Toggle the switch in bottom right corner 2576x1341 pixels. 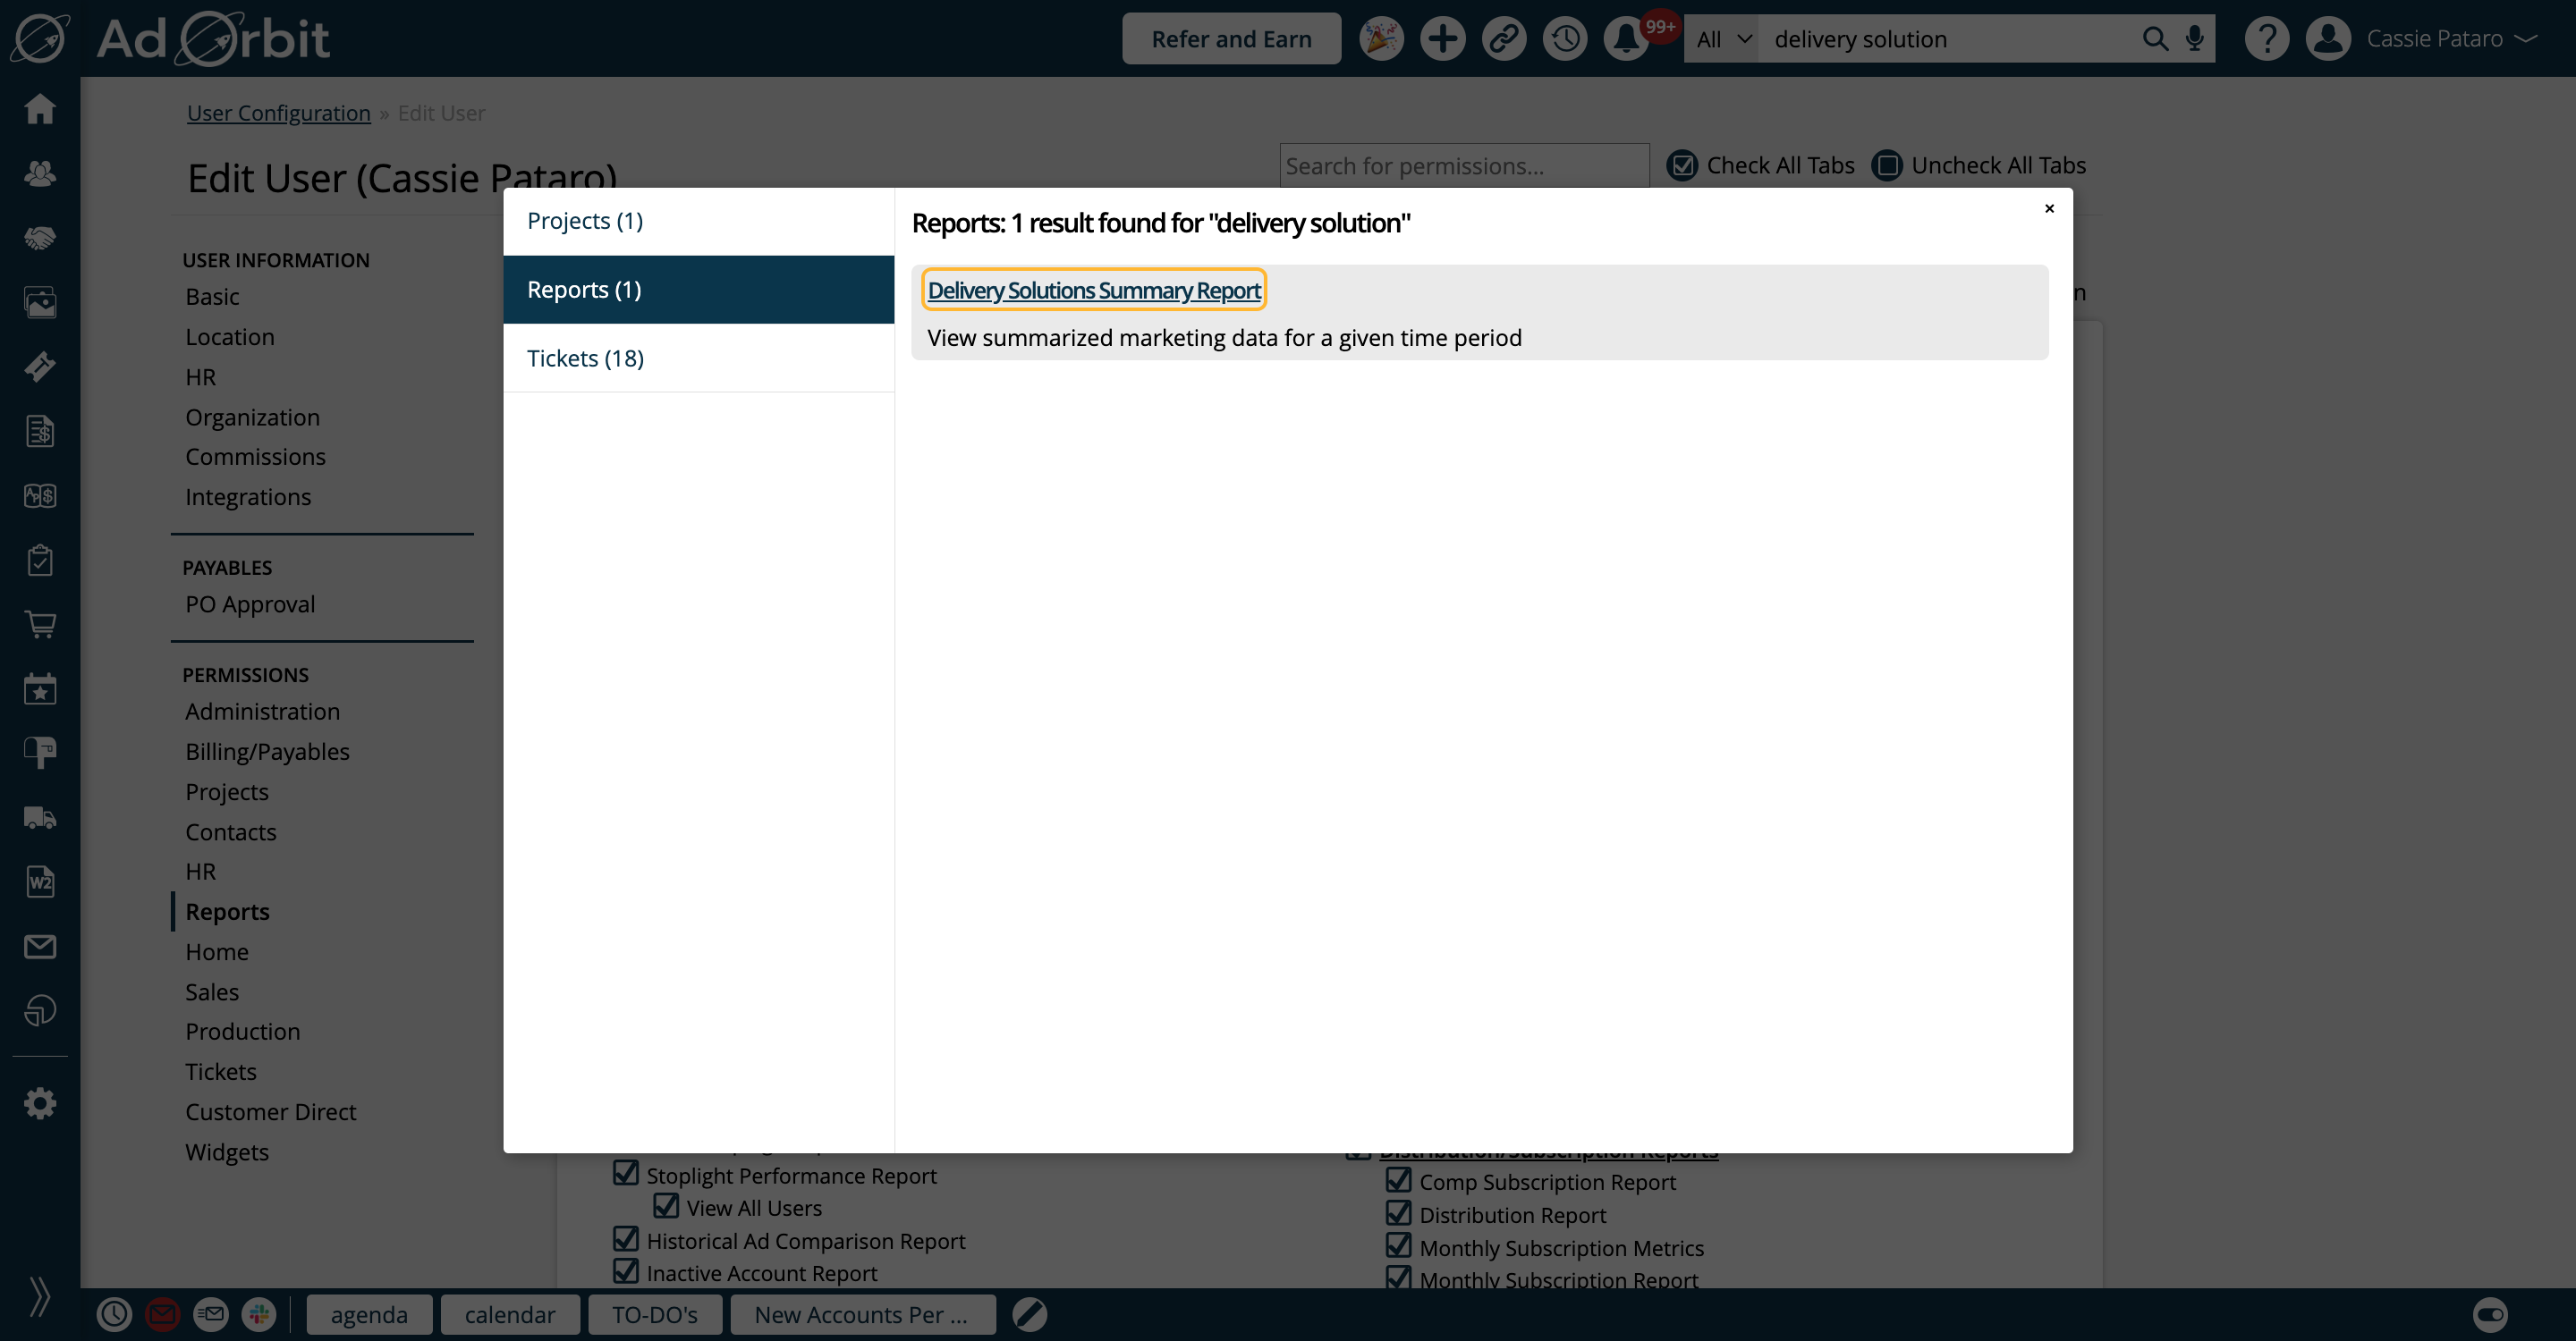pyautogui.click(x=2490, y=1314)
